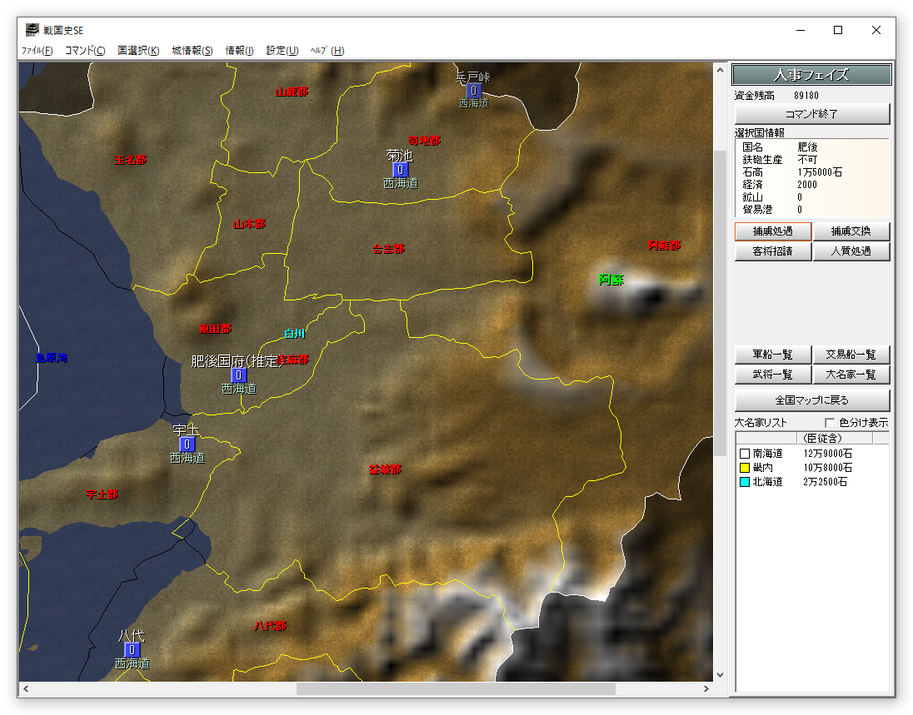The image size is (913, 715).
Task: Click the 捕虜処遇 button
Action: [772, 231]
